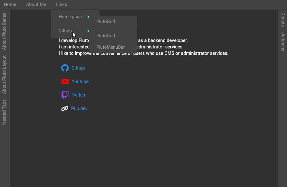The image size is (287, 187).
Task: Click the GitHub logo icon
Action: pos(65,68)
